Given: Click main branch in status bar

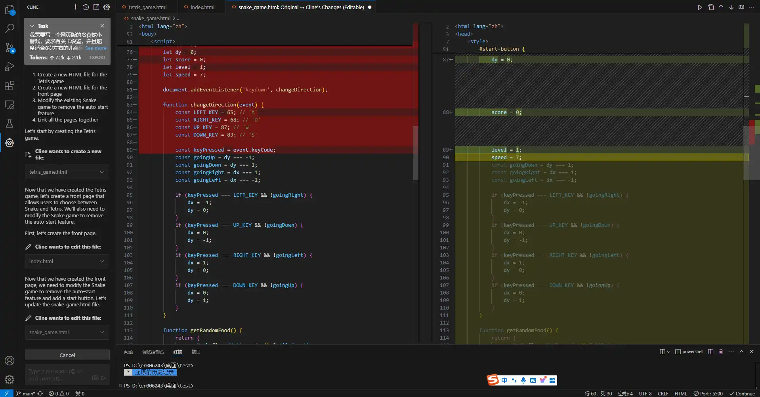Looking at the screenshot, I should click(25, 393).
